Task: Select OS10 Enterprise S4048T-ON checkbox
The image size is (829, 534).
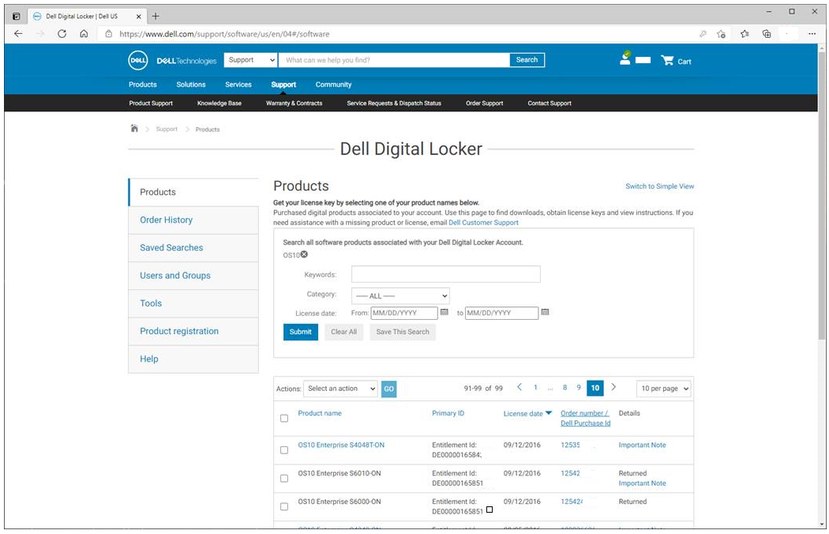Action: tap(284, 449)
